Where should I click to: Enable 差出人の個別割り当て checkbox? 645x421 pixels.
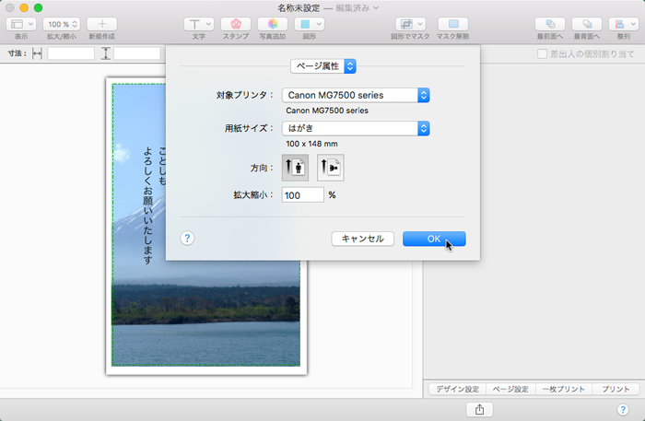click(543, 54)
